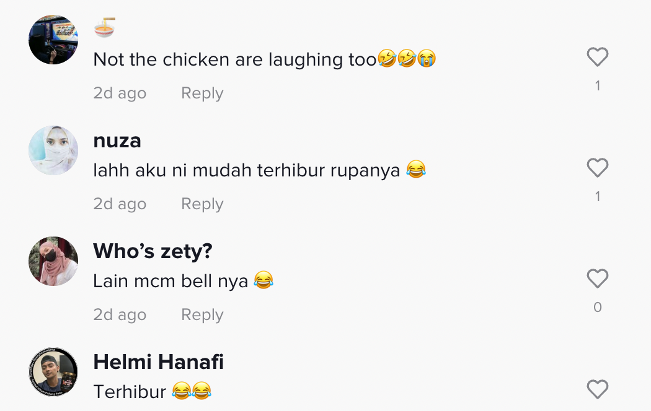The height and width of the screenshot is (411, 651).
Task: Open nuza's profile picture
Action: click(53, 150)
